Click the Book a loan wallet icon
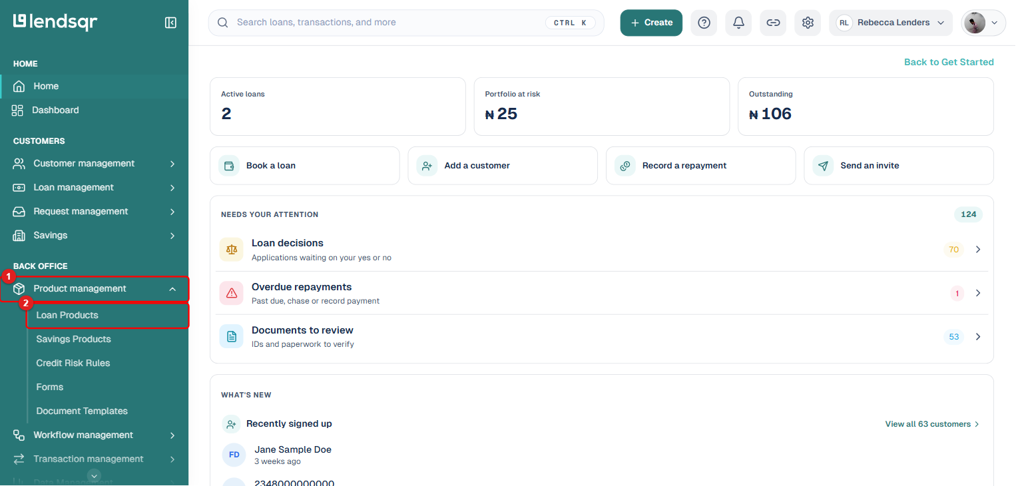Image resolution: width=1022 pixels, height=486 pixels. click(230, 166)
